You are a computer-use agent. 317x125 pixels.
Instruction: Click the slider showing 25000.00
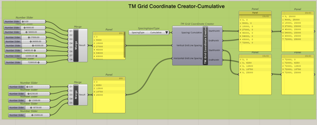(38, 115)
